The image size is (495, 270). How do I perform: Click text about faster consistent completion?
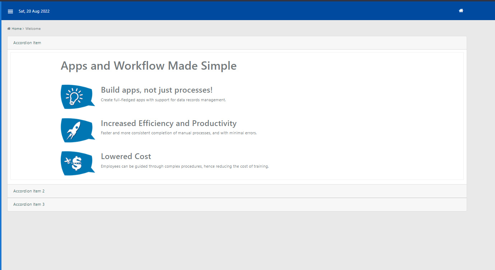click(x=179, y=133)
